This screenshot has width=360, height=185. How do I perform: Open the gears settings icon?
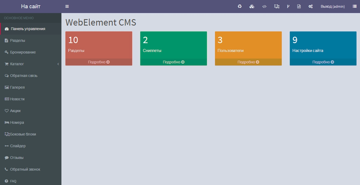pyautogui.click(x=311, y=6)
